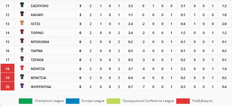Select the ΜΟΝΤΖΑ team name
The width and height of the screenshot is (232, 106).
(38, 69)
